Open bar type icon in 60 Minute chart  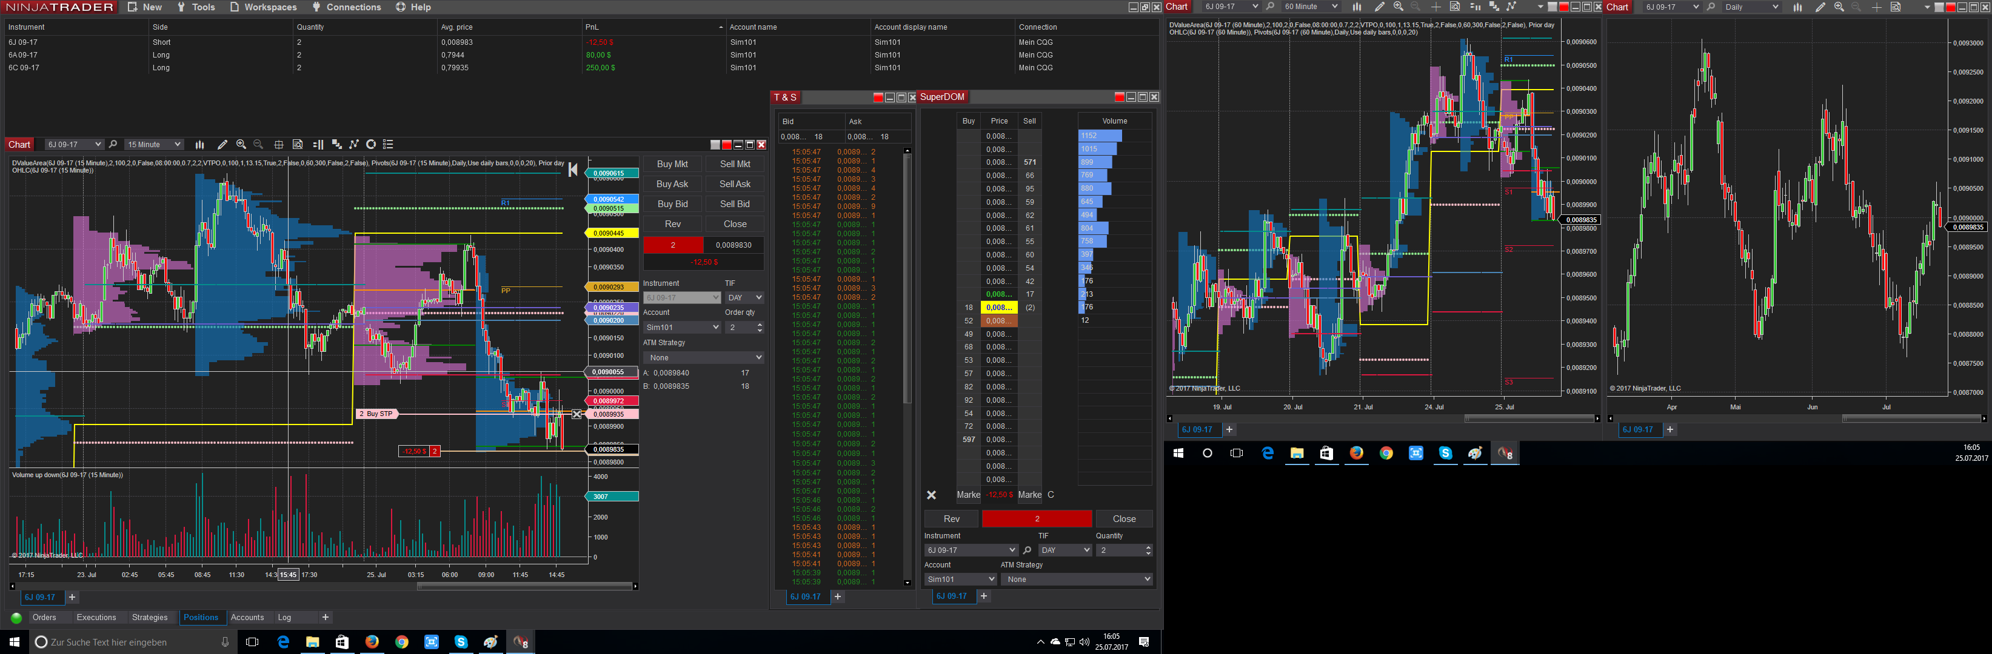[x=1356, y=7]
